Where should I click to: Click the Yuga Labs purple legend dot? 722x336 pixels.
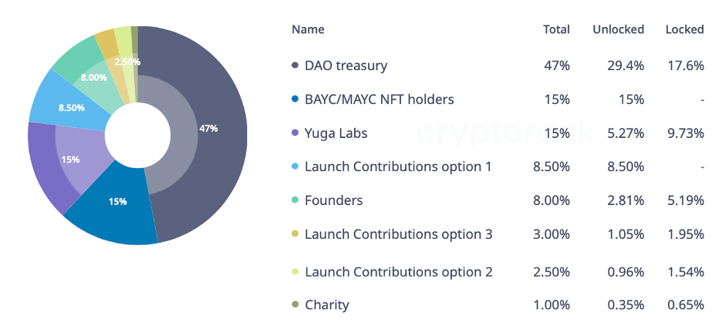[295, 133]
